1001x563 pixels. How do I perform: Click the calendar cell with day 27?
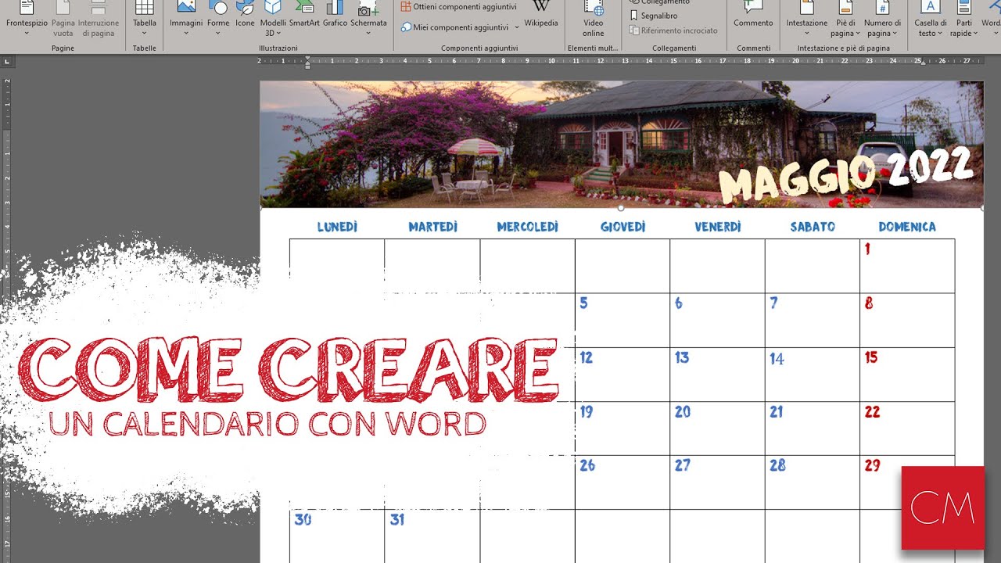(717, 482)
